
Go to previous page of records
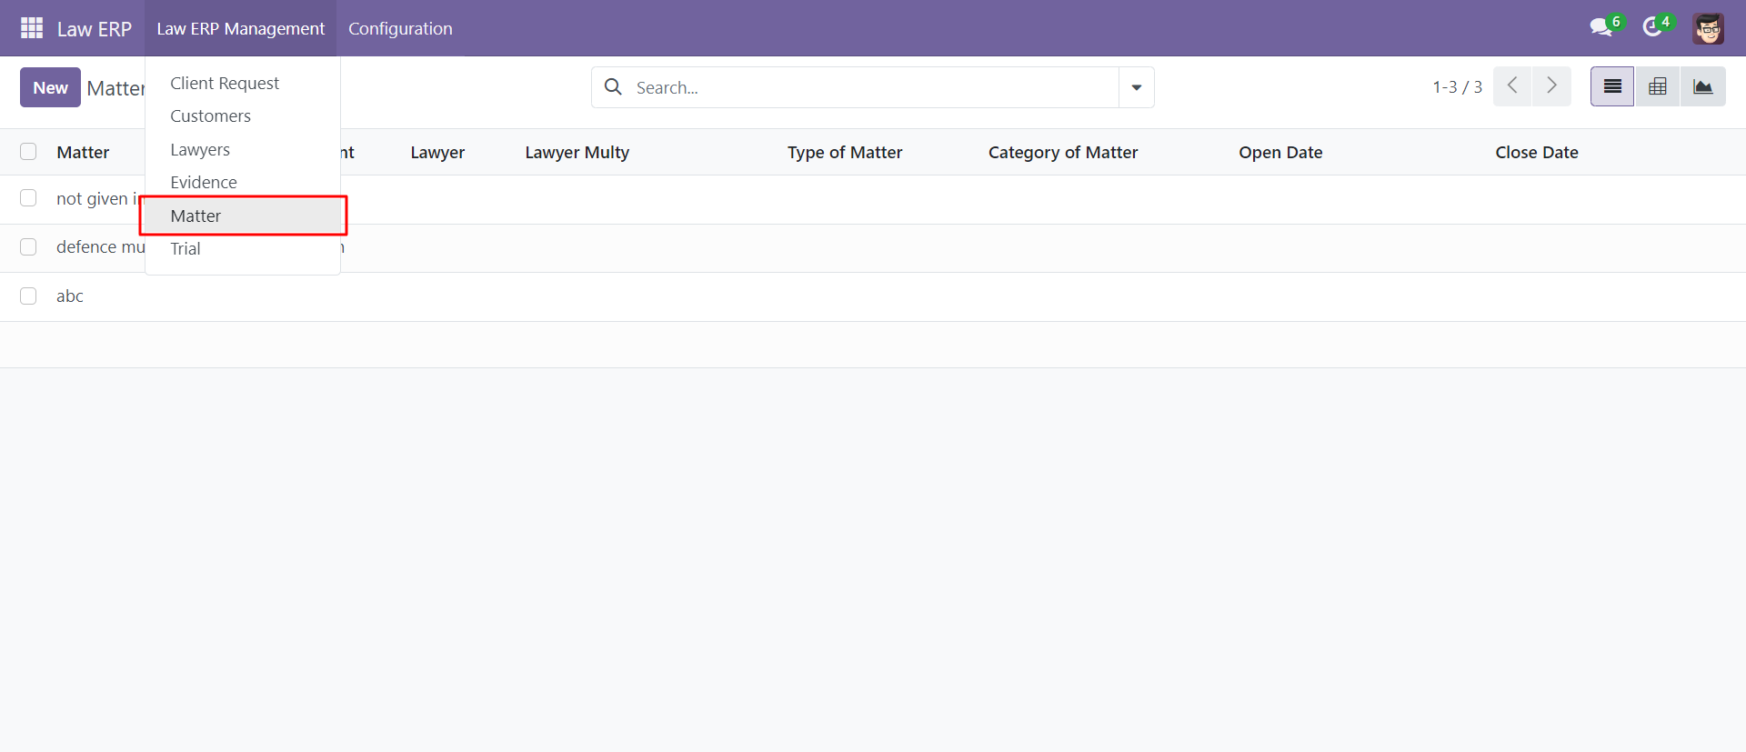1512,86
